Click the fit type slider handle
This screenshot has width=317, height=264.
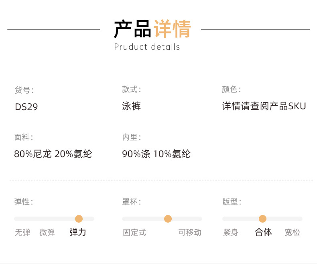[262, 219]
